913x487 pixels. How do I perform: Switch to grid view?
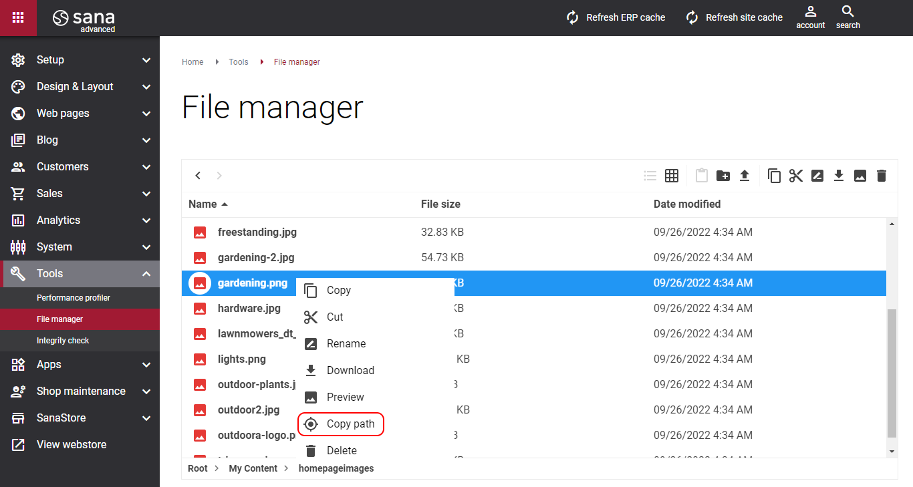(x=672, y=176)
